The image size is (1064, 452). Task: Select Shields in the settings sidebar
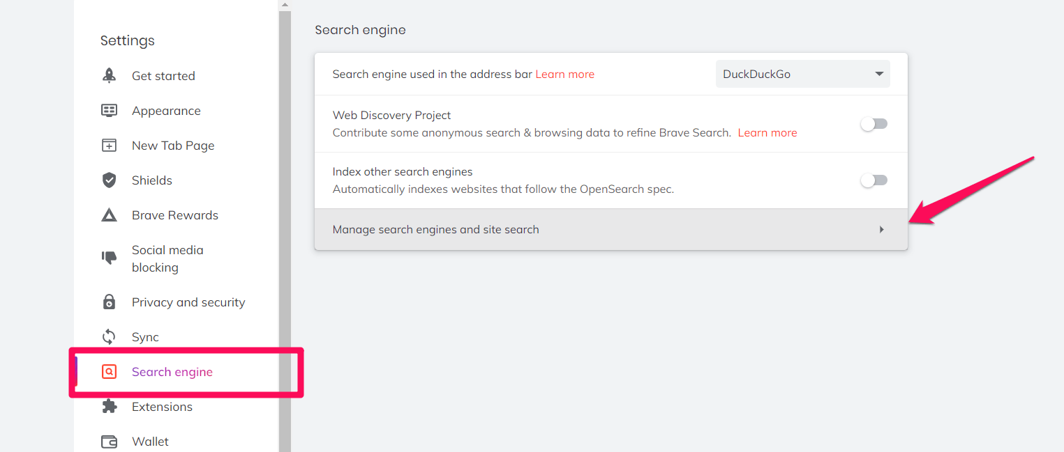coord(152,180)
